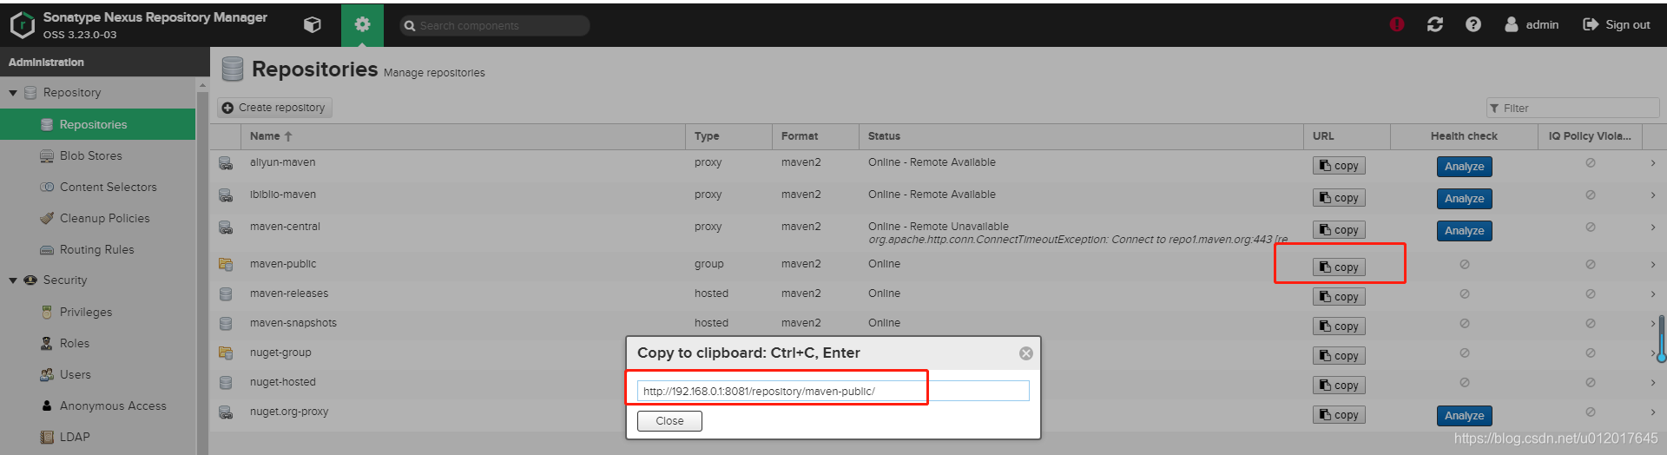Close the Copy to clipboard dialog X

coord(1026,353)
